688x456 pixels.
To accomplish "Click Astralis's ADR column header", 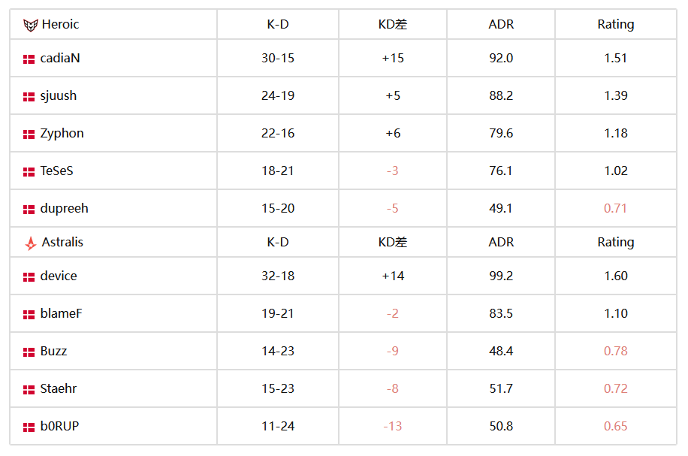I will point(501,242).
